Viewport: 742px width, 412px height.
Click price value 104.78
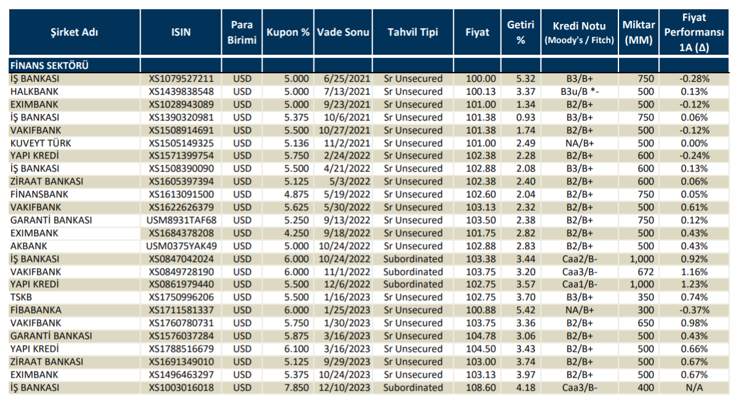[481, 336]
